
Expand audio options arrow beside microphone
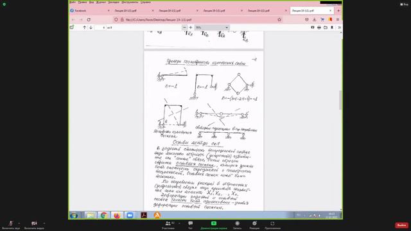coord(19,223)
